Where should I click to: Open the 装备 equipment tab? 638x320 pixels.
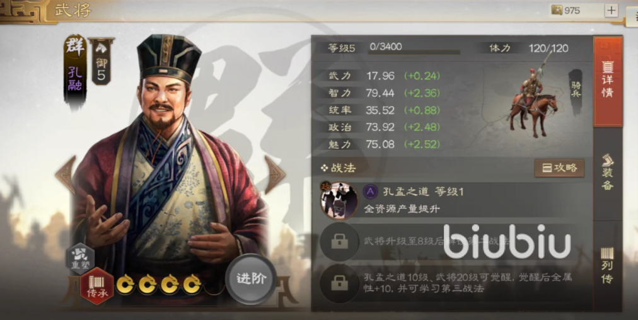608,173
